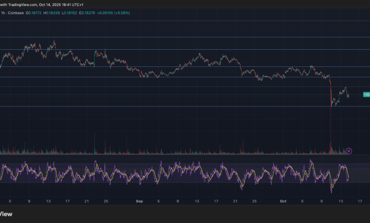The width and height of the screenshot is (370, 223).
Task: Click the 25 date label just before Sep
Action: [x=105, y=201]
